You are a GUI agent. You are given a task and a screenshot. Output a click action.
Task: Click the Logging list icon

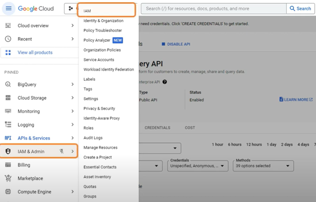(x=8, y=125)
